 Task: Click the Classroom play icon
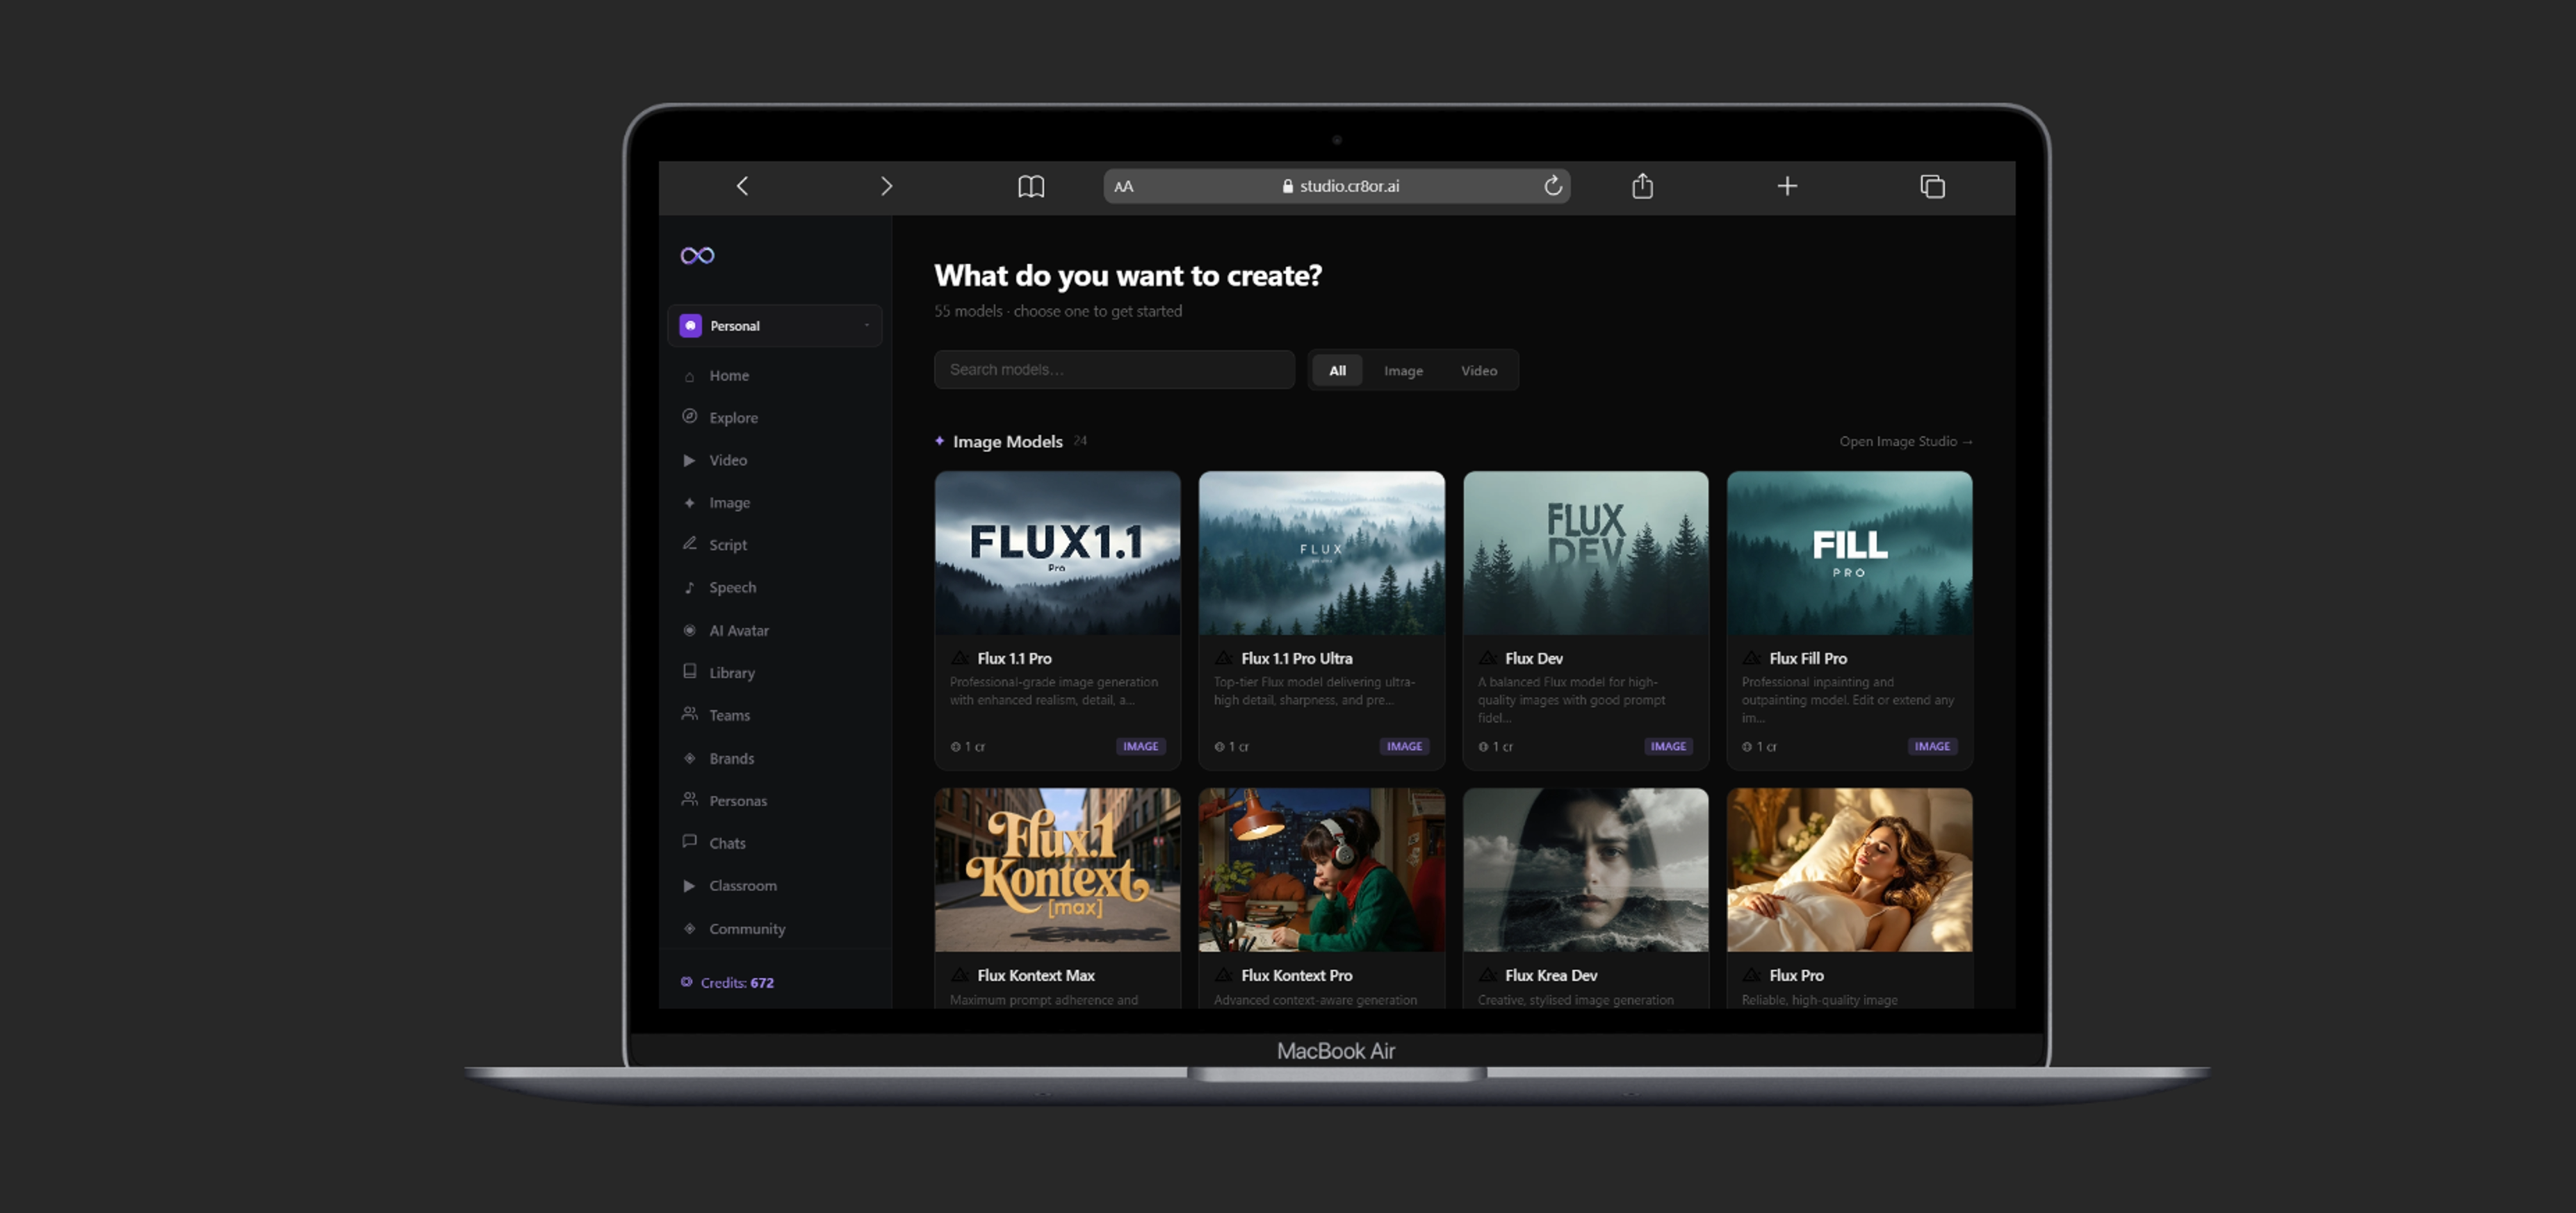coord(689,886)
